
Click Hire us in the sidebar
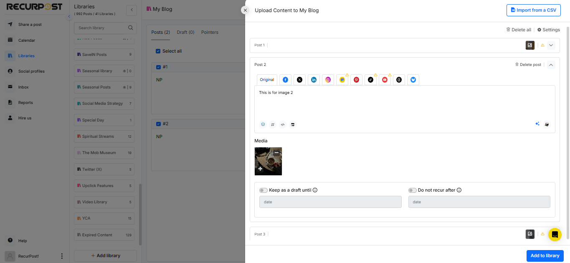(x=25, y=118)
